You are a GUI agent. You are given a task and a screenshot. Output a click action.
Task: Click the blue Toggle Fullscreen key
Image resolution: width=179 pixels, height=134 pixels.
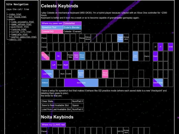120,38
